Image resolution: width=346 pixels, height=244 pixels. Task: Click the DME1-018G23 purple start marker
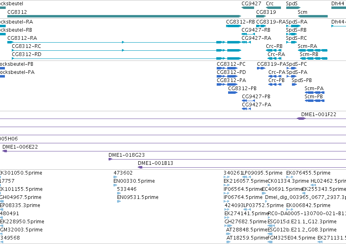(x=110, y=159)
